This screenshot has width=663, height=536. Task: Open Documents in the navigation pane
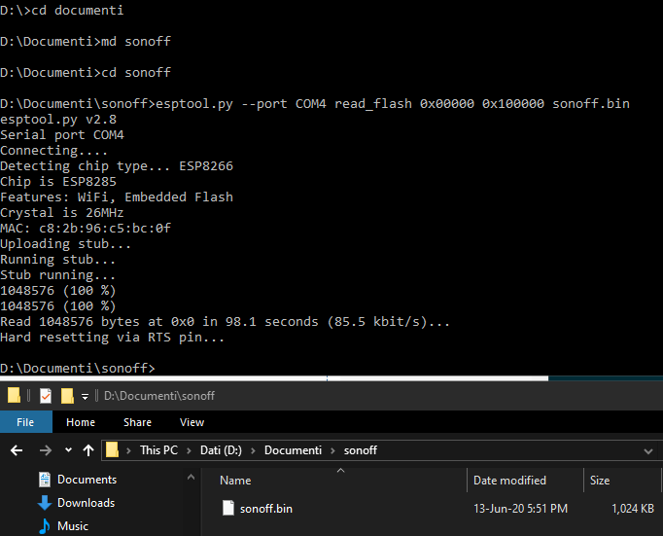point(87,480)
